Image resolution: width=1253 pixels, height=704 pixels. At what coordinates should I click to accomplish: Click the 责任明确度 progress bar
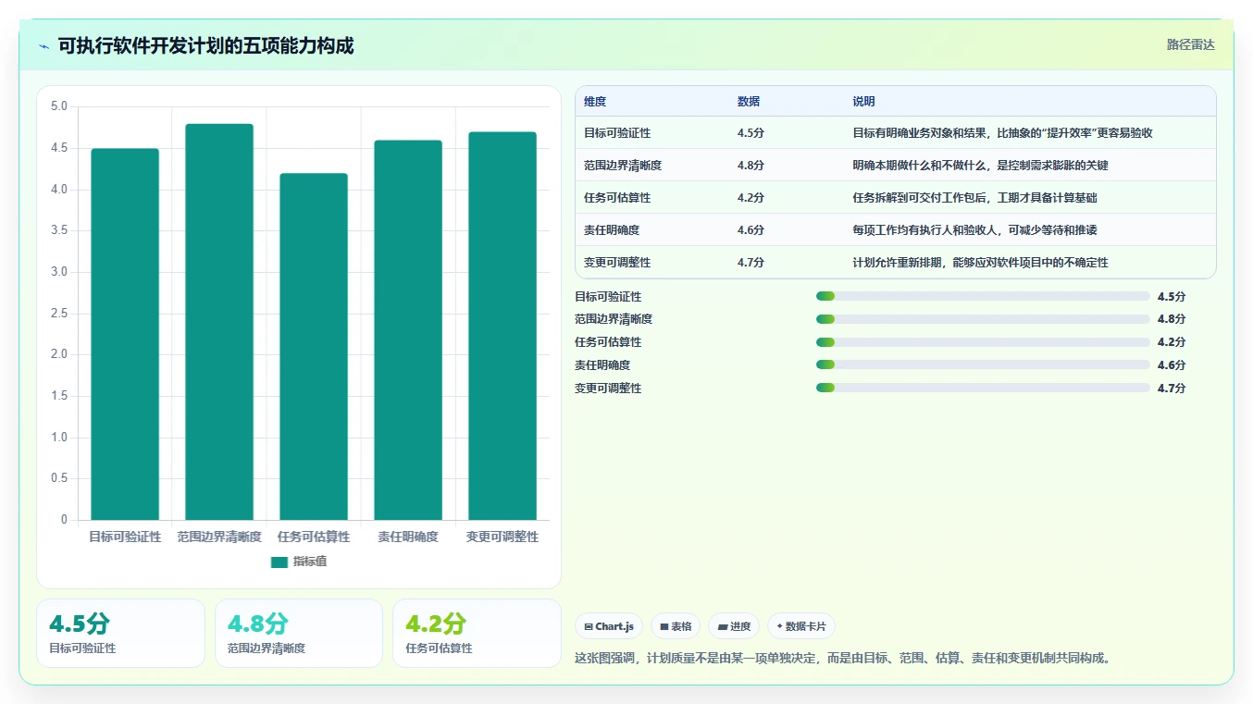pos(983,365)
